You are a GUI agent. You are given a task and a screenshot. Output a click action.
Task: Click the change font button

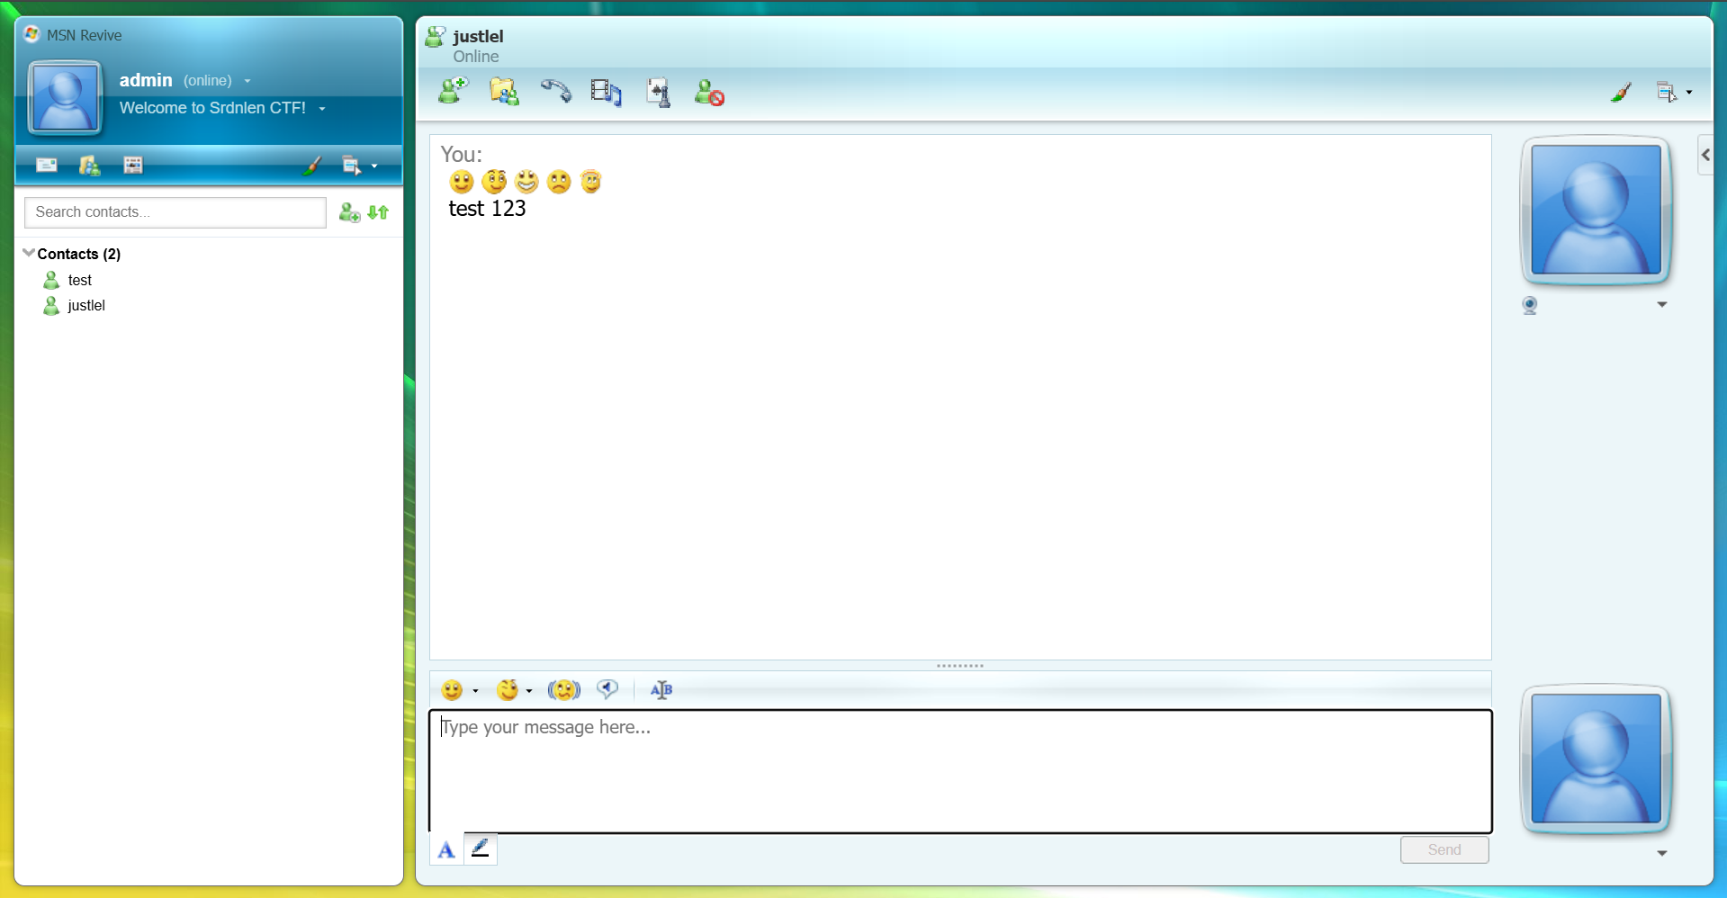tap(661, 690)
